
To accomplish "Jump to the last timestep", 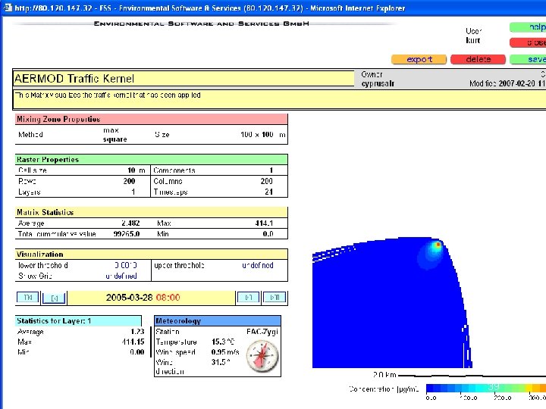I will click(x=275, y=298).
